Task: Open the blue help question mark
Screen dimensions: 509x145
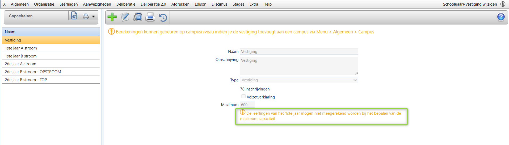Action: pyautogui.click(x=501, y=17)
